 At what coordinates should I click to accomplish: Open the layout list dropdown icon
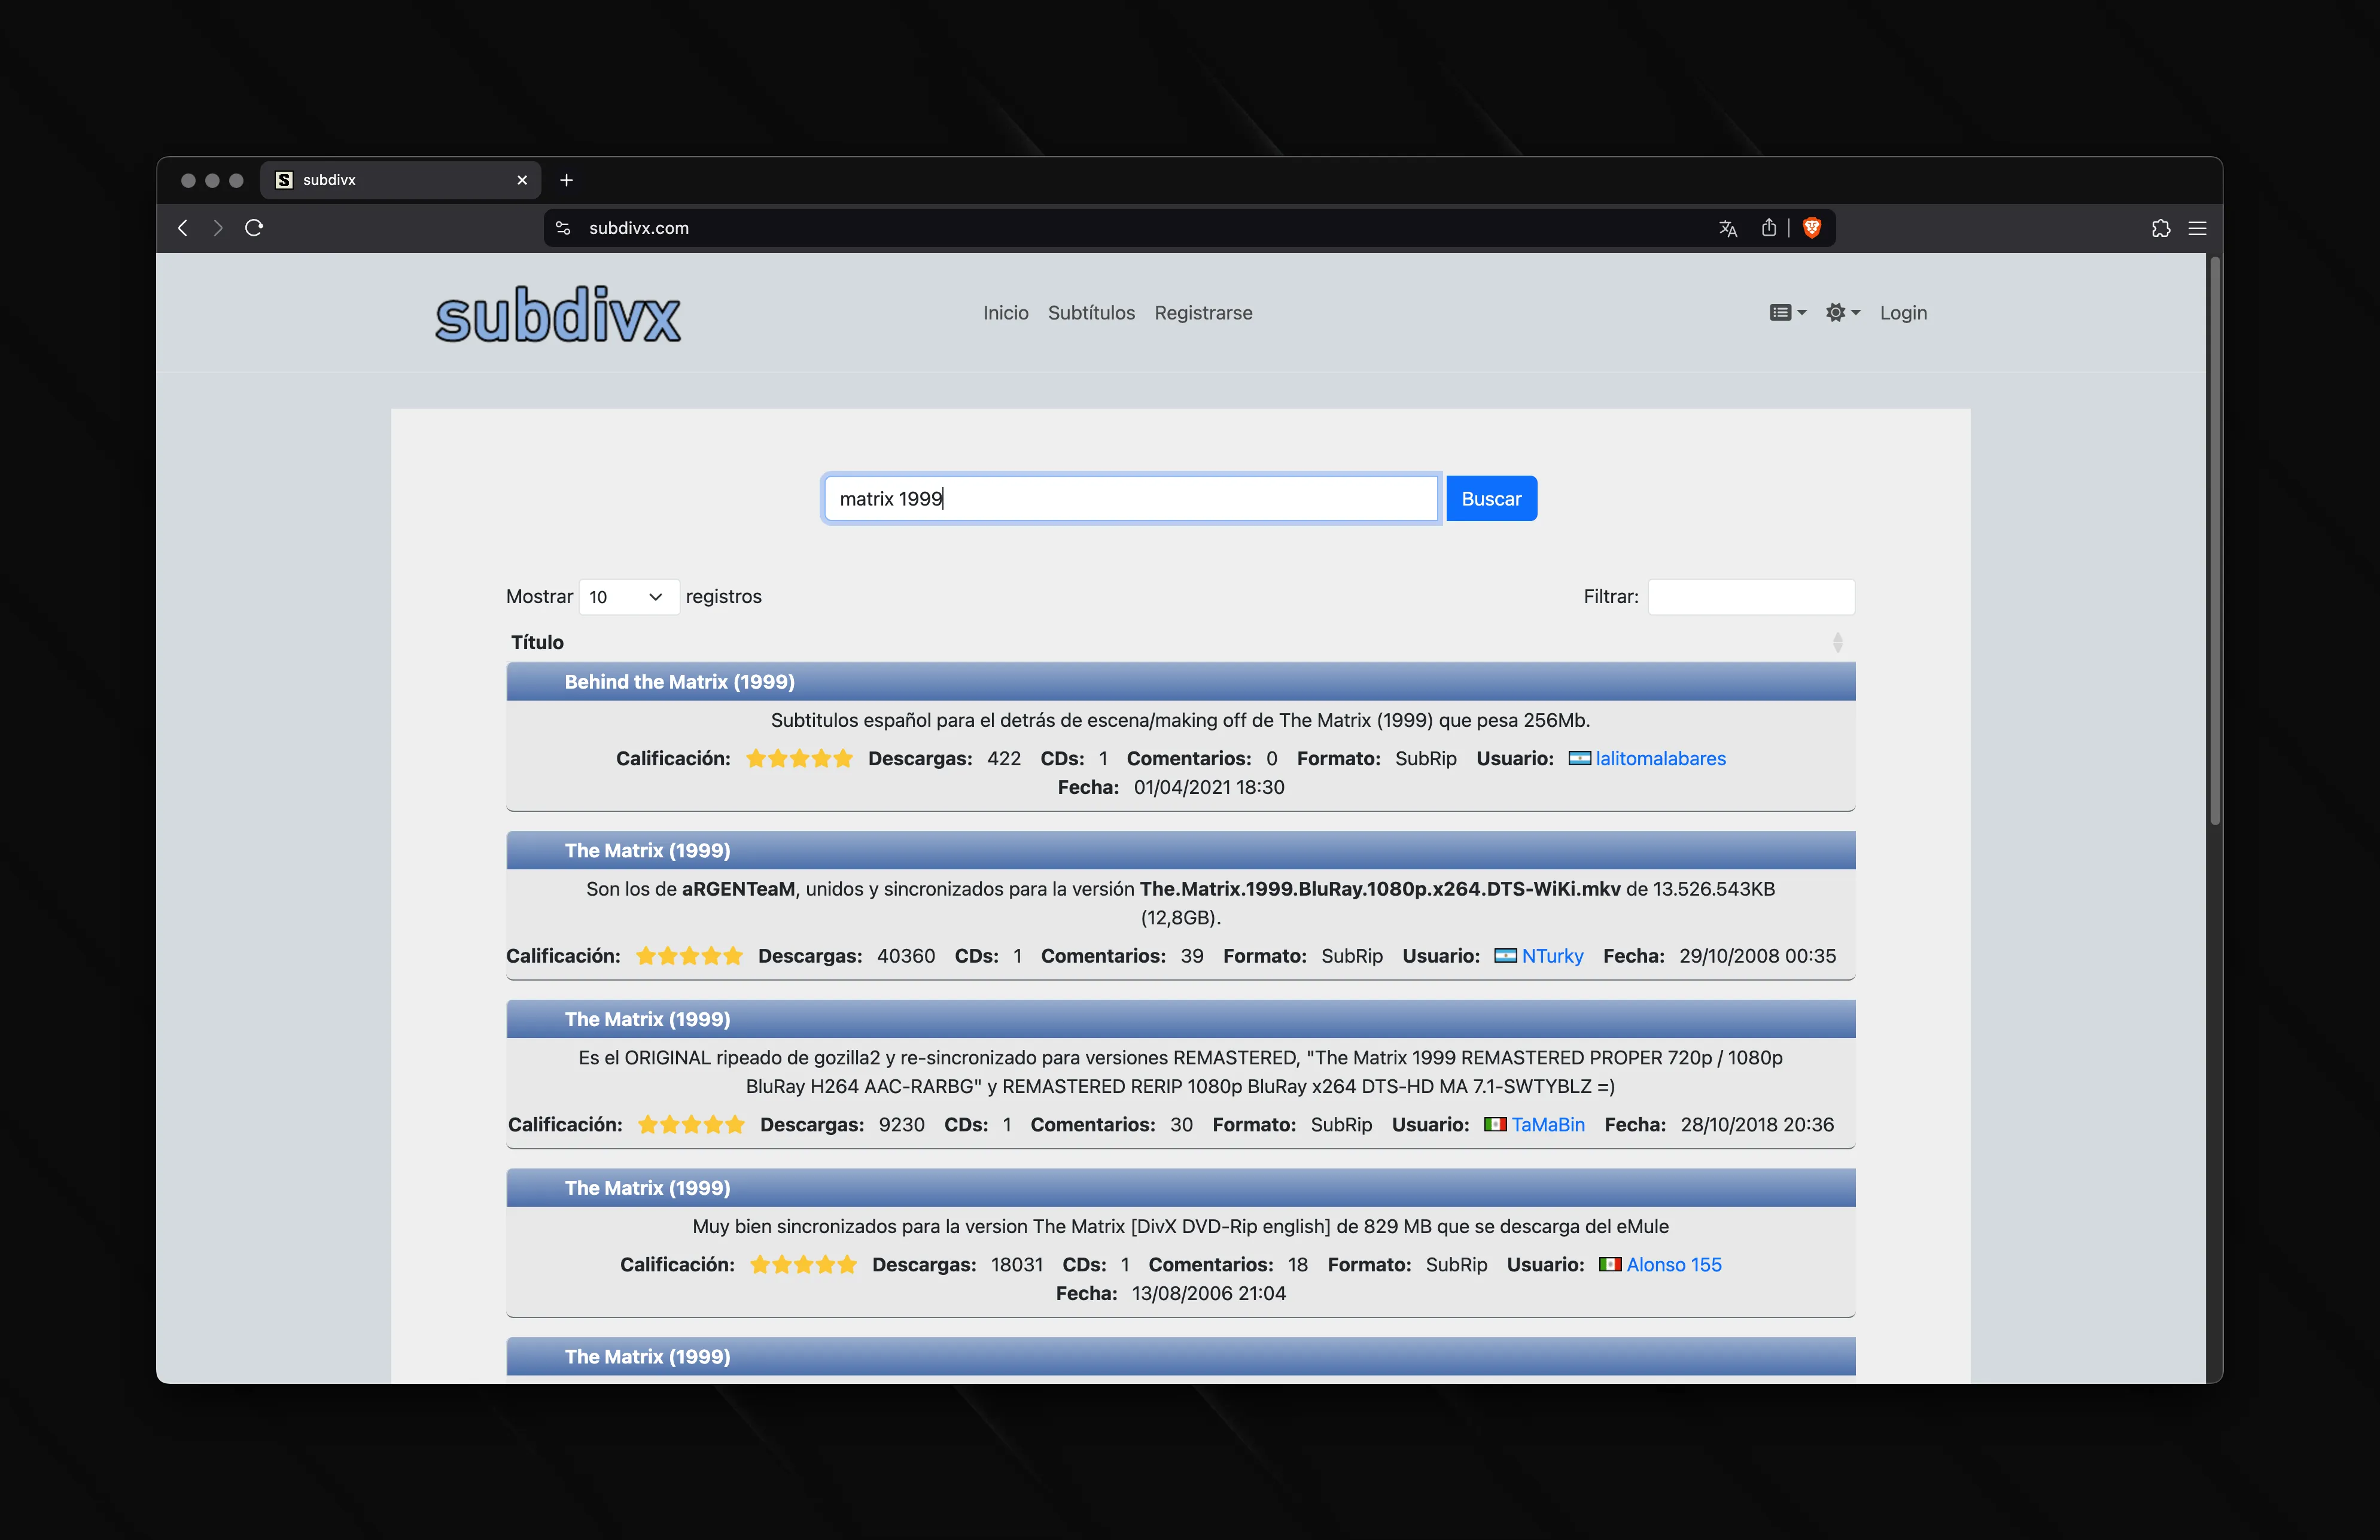1787,313
